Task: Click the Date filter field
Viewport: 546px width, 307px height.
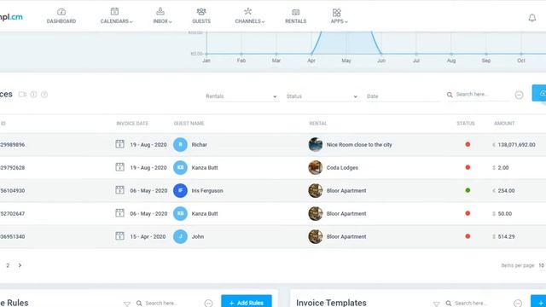Action: 403,96
